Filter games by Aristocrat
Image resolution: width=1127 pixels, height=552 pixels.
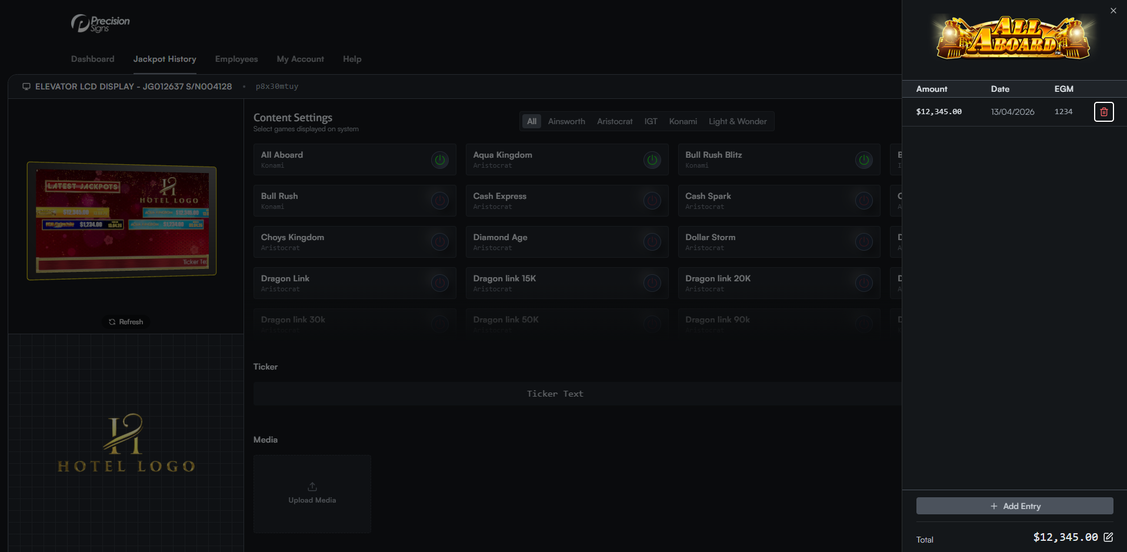[x=615, y=121]
